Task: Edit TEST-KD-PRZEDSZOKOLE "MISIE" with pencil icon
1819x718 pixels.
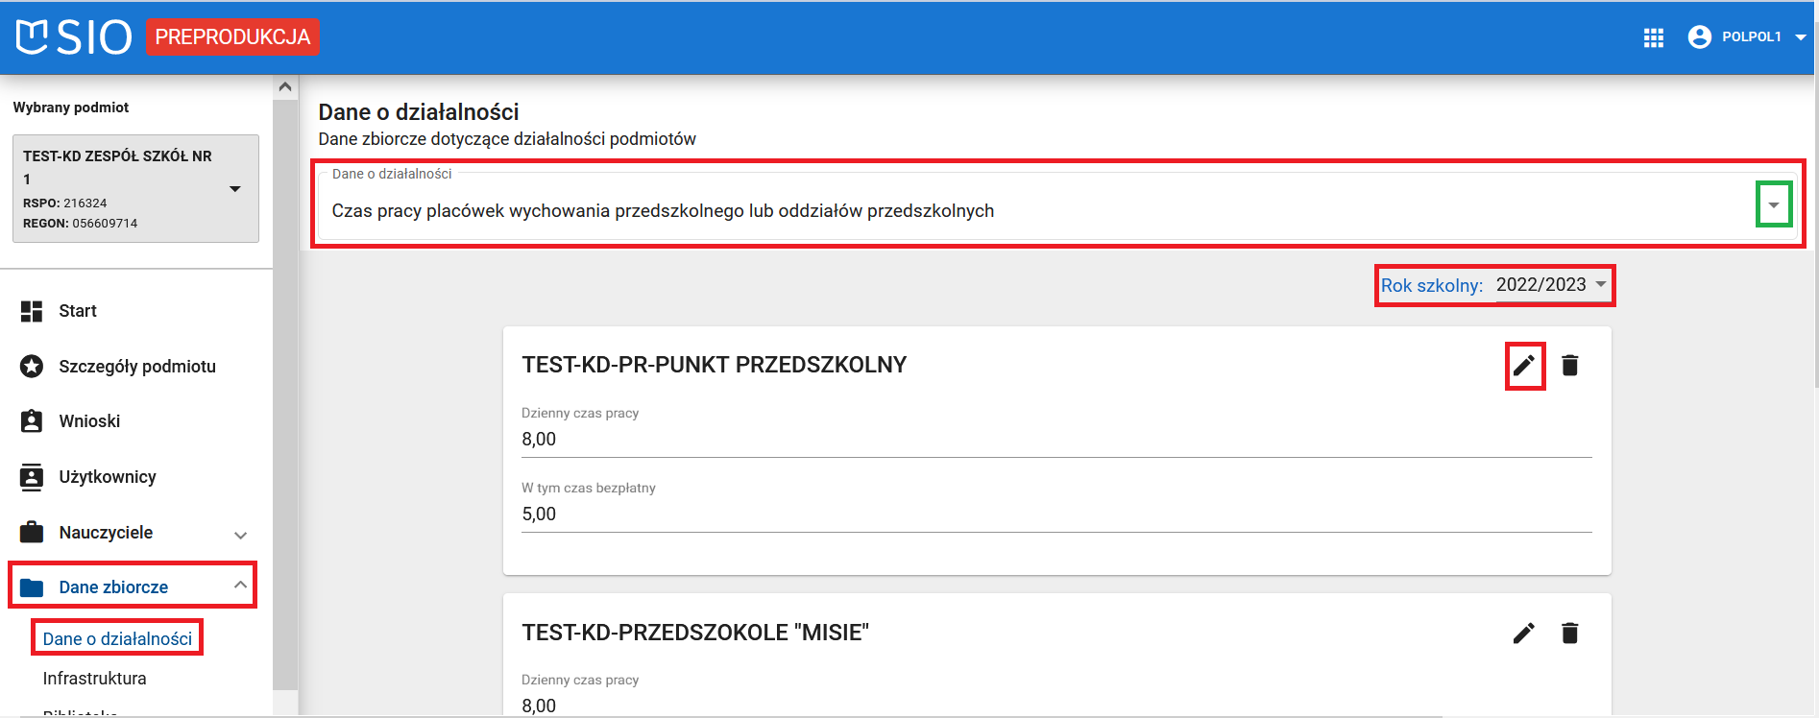Action: pos(1524,633)
